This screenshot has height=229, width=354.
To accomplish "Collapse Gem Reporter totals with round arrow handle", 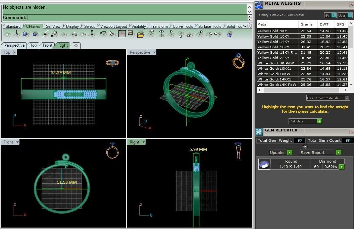I will (305, 147).
